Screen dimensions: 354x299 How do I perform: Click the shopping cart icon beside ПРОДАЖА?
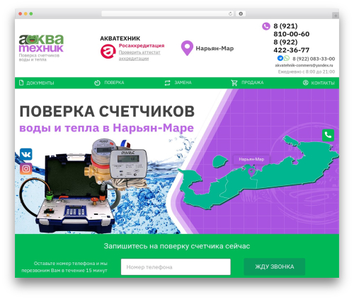tap(234, 83)
